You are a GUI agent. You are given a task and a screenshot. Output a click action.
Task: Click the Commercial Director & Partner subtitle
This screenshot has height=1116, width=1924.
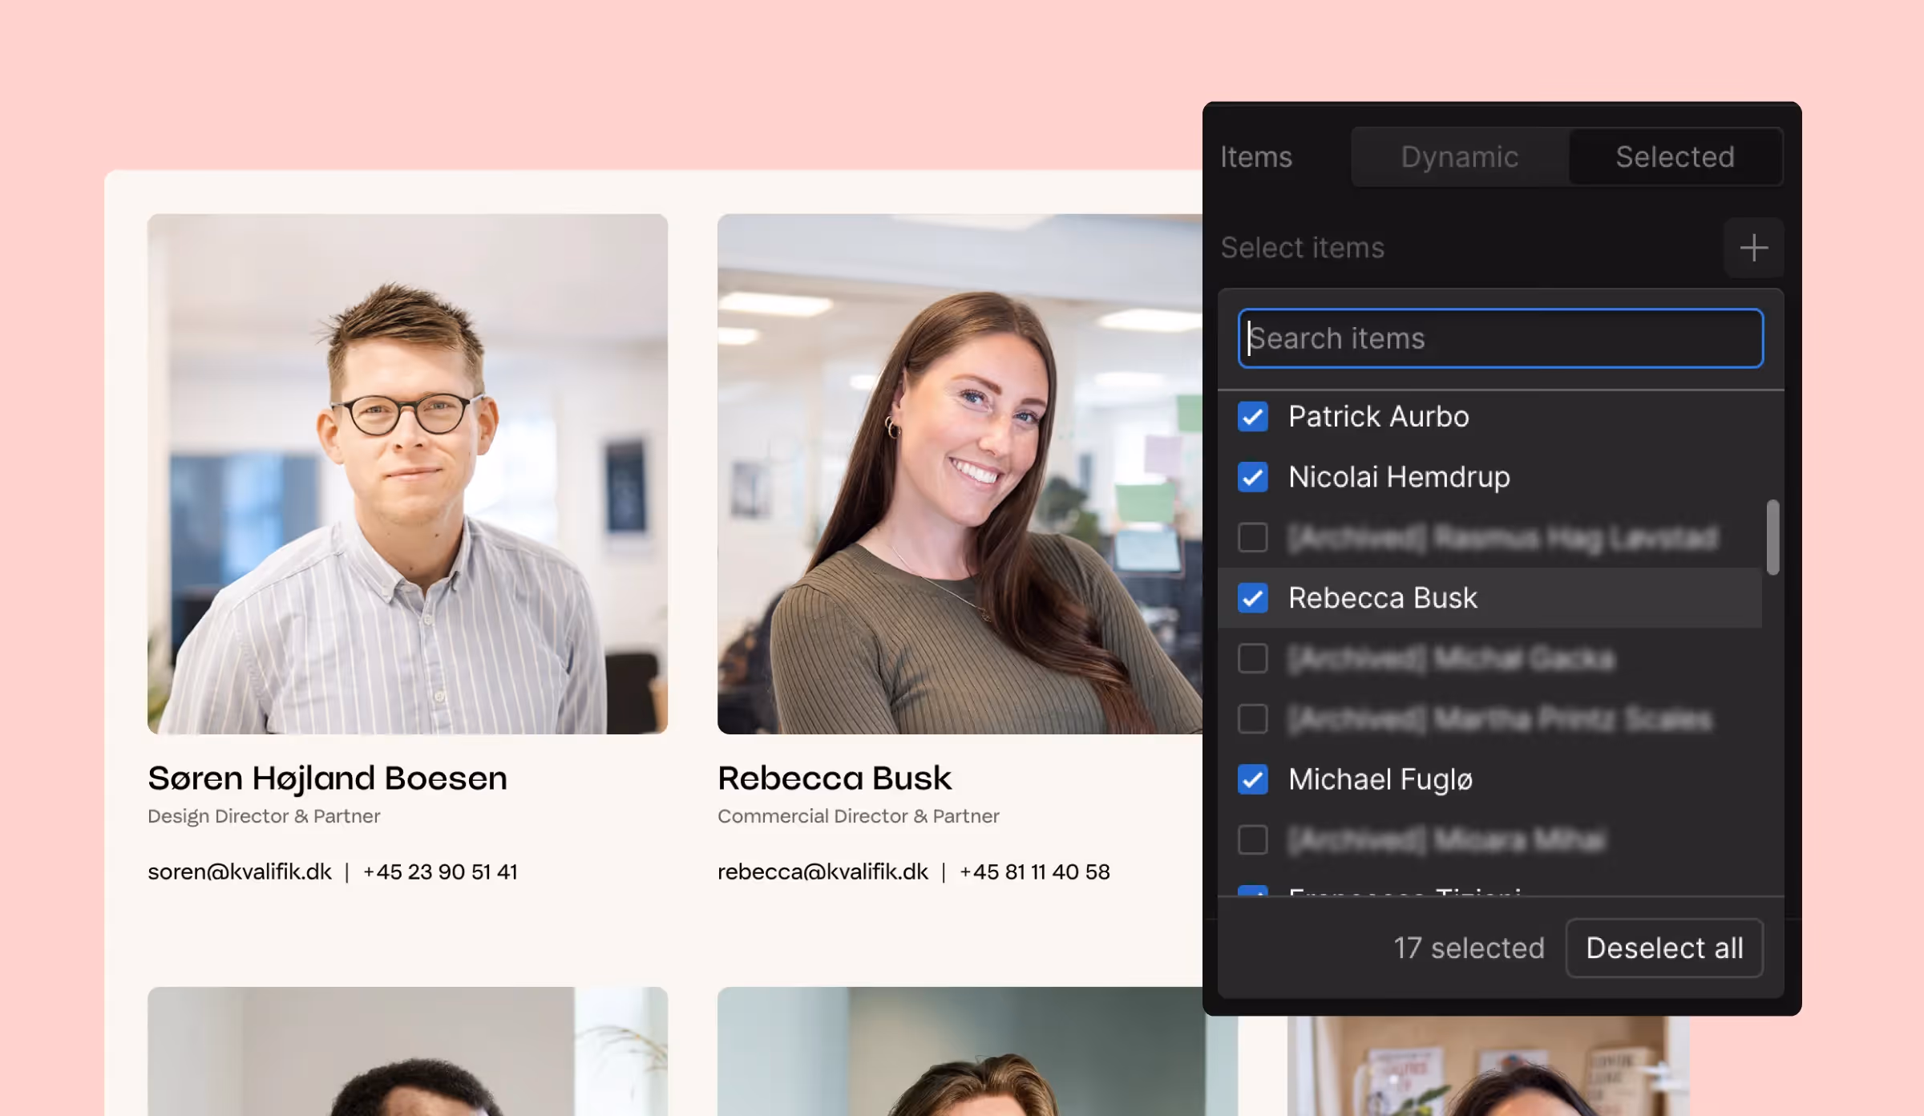tap(859, 816)
